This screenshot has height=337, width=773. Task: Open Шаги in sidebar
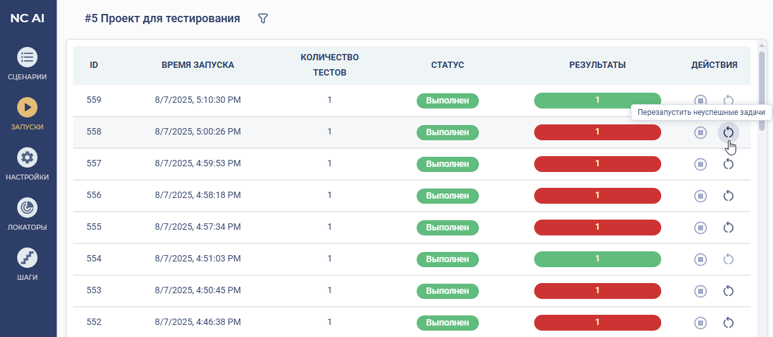[27, 264]
